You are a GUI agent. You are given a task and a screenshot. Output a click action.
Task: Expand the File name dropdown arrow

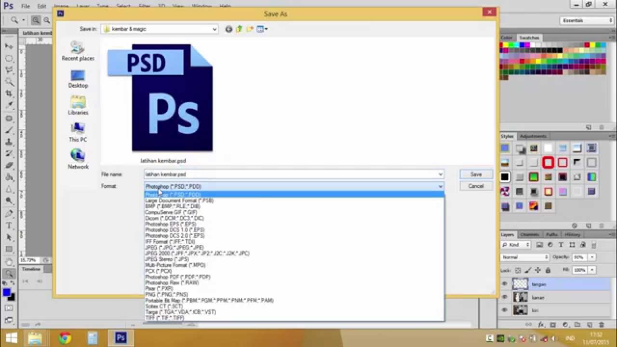coord(440,174)
